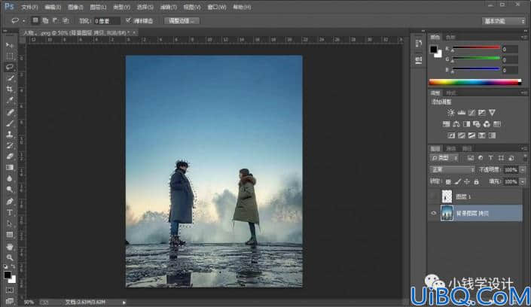This screenshot has height=307, width=531.
Task: Select the Eraser tool
Action: (10, 157)
